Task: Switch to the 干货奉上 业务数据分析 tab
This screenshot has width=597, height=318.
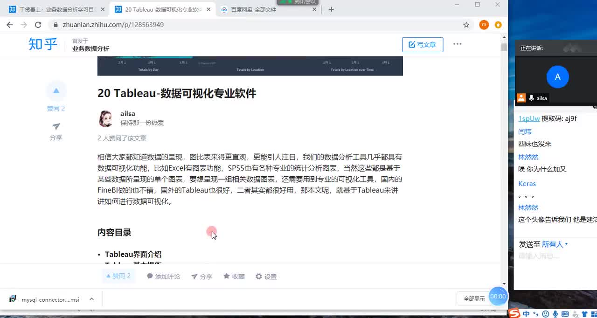Action: (56, 9)
